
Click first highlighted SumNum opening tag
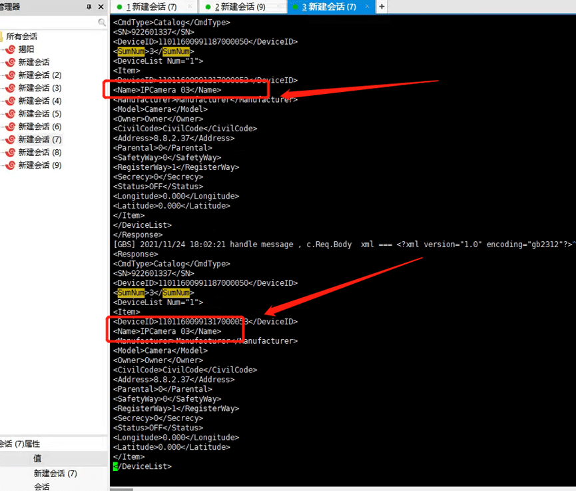131,51
